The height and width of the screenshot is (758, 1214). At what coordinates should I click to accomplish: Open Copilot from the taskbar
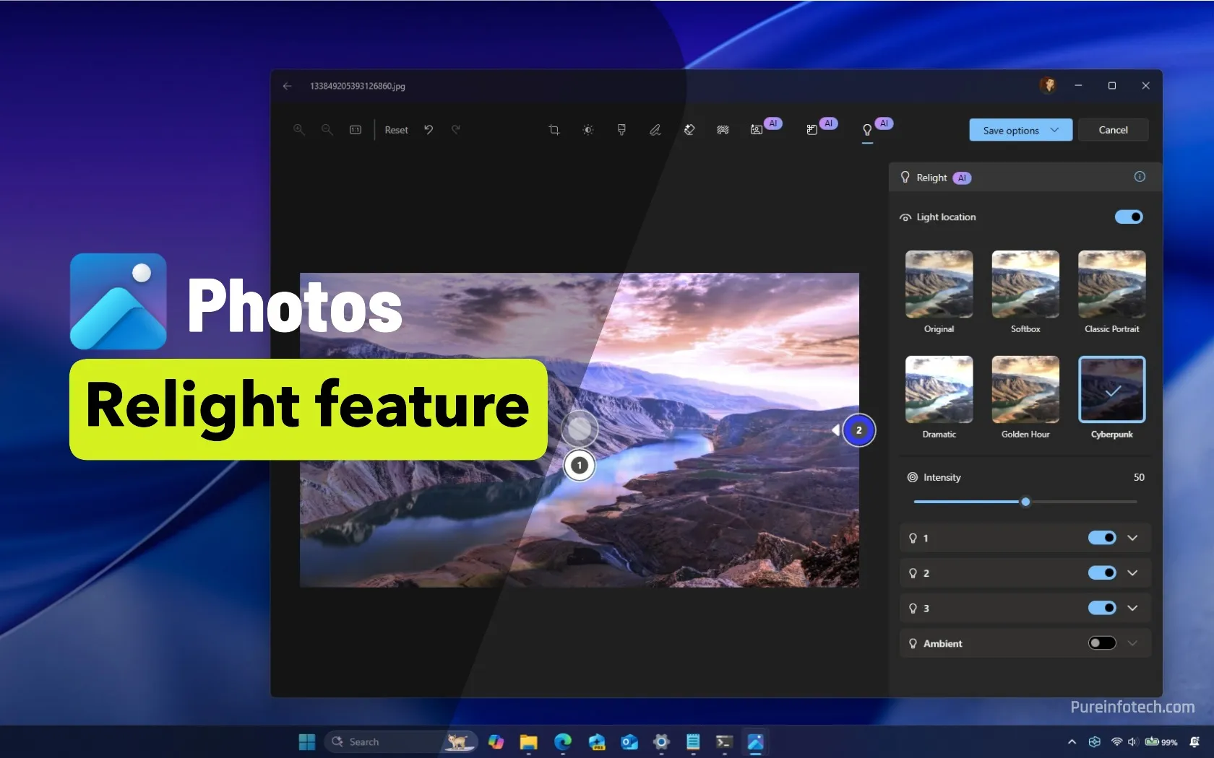[x=496, y=741]
